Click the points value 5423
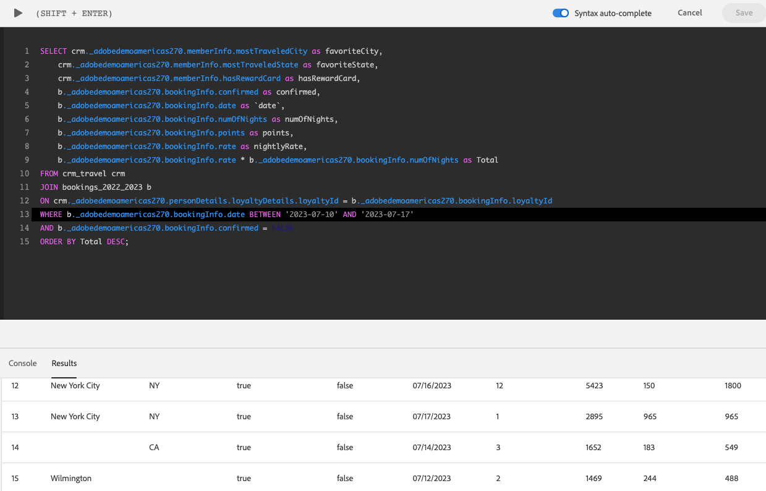Screen dimensions: 766x491 pyautogui.click(x=594, y=385)
